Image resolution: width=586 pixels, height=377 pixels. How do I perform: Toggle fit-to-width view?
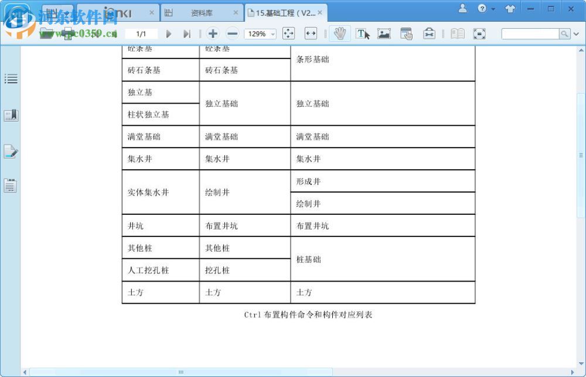pyautogui.click(x=311, y=33)
